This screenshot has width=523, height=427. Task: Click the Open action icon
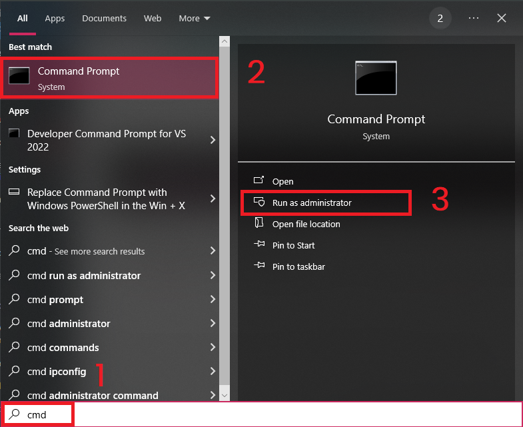tap(260, 181)
